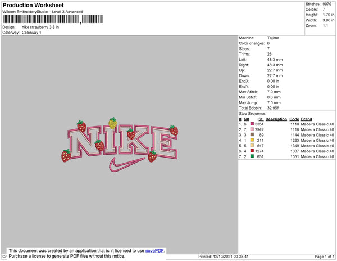The width and height of the screenshot is (337, 261).
Task: Click the Stitches value '9070'
Action: [x=327, y=4]
